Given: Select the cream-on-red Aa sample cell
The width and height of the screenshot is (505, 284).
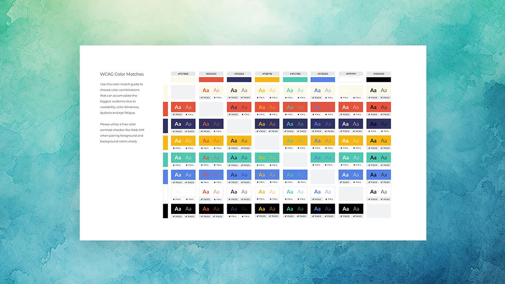Looking at the screenshot, I should 183,107.
